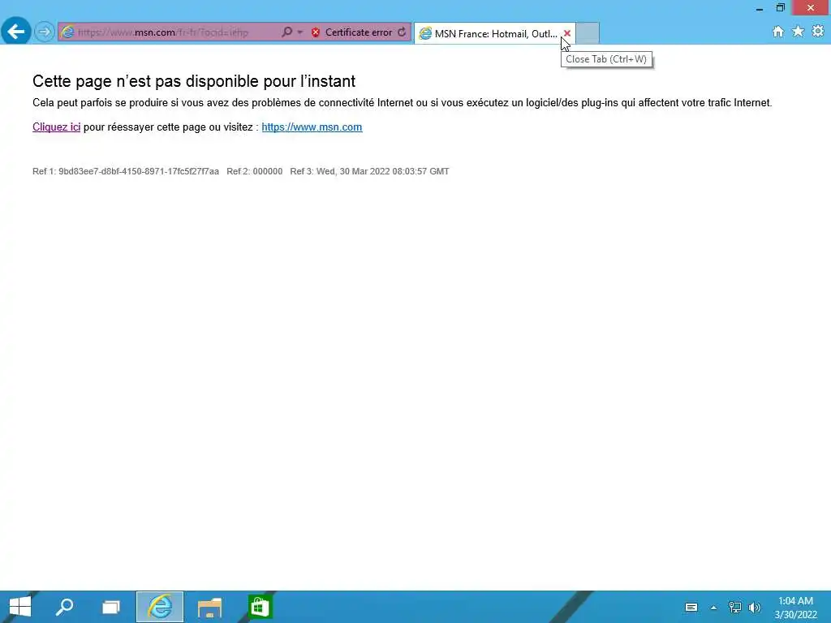Click the "Cliquez ici" retry link
Viewport: 831px width, 623px height.
tap(56, 127)
